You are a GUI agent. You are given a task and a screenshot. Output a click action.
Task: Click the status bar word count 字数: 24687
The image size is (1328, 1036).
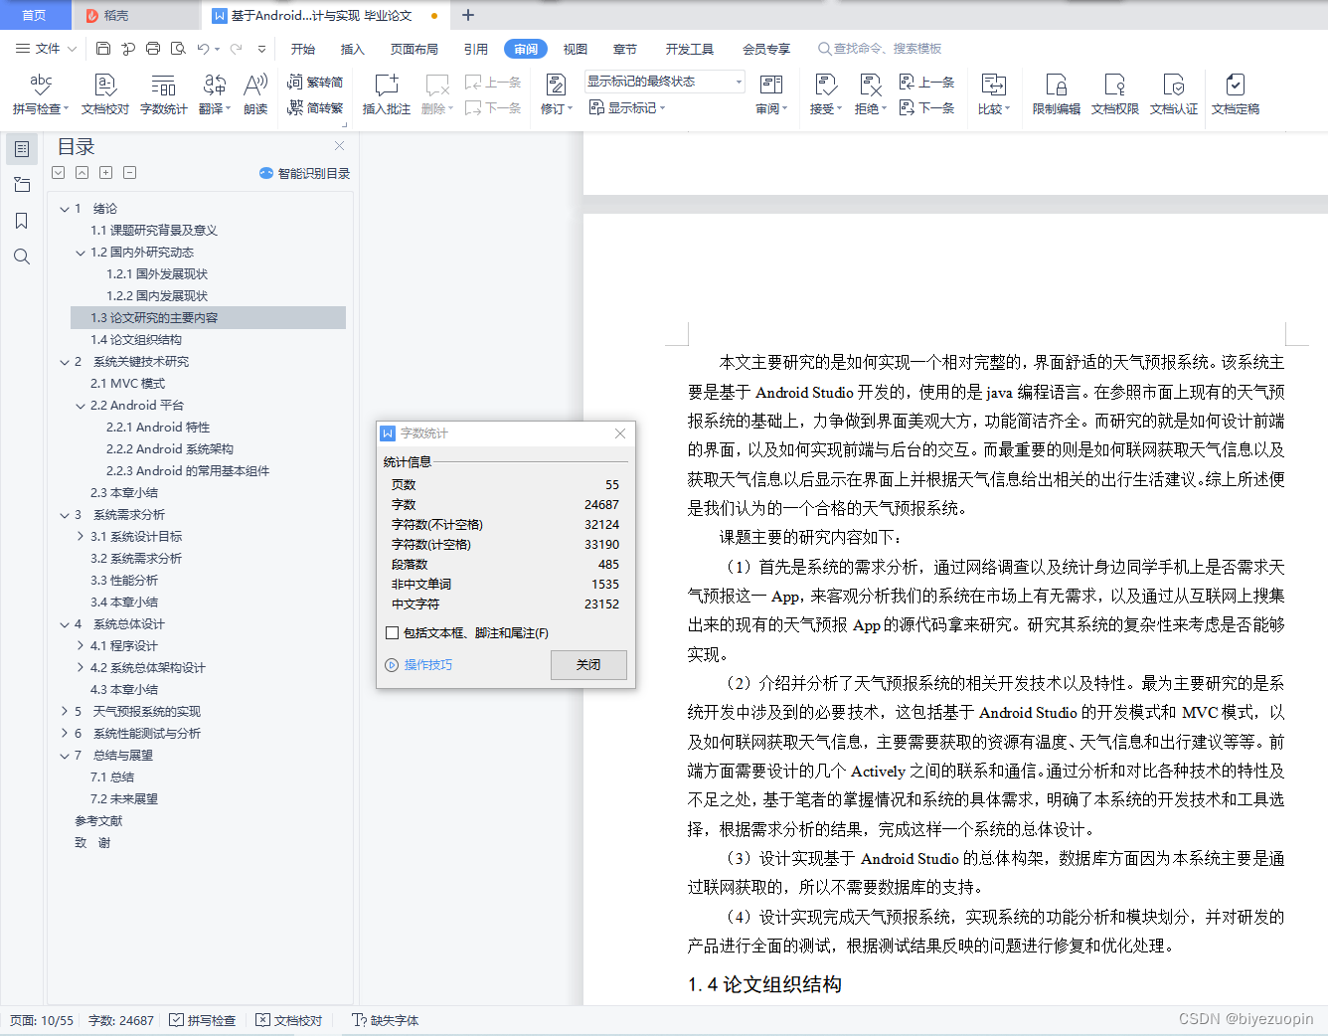click(121, 1020)
